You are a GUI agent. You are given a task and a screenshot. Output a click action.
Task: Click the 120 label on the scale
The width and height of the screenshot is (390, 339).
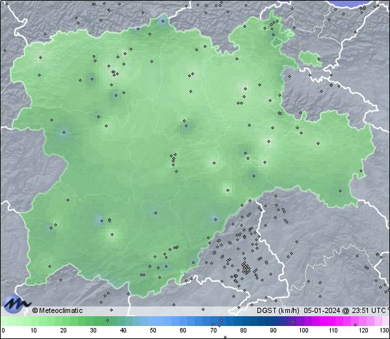[x=363, y=331]
